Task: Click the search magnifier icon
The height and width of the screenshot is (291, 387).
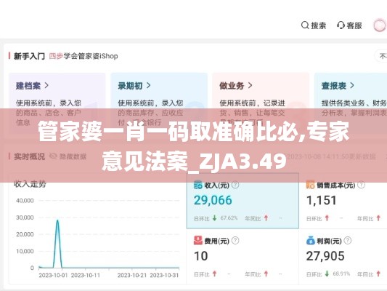Action: pos(305,25)
